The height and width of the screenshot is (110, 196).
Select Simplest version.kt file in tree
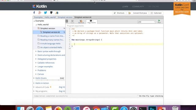(51, 32)
